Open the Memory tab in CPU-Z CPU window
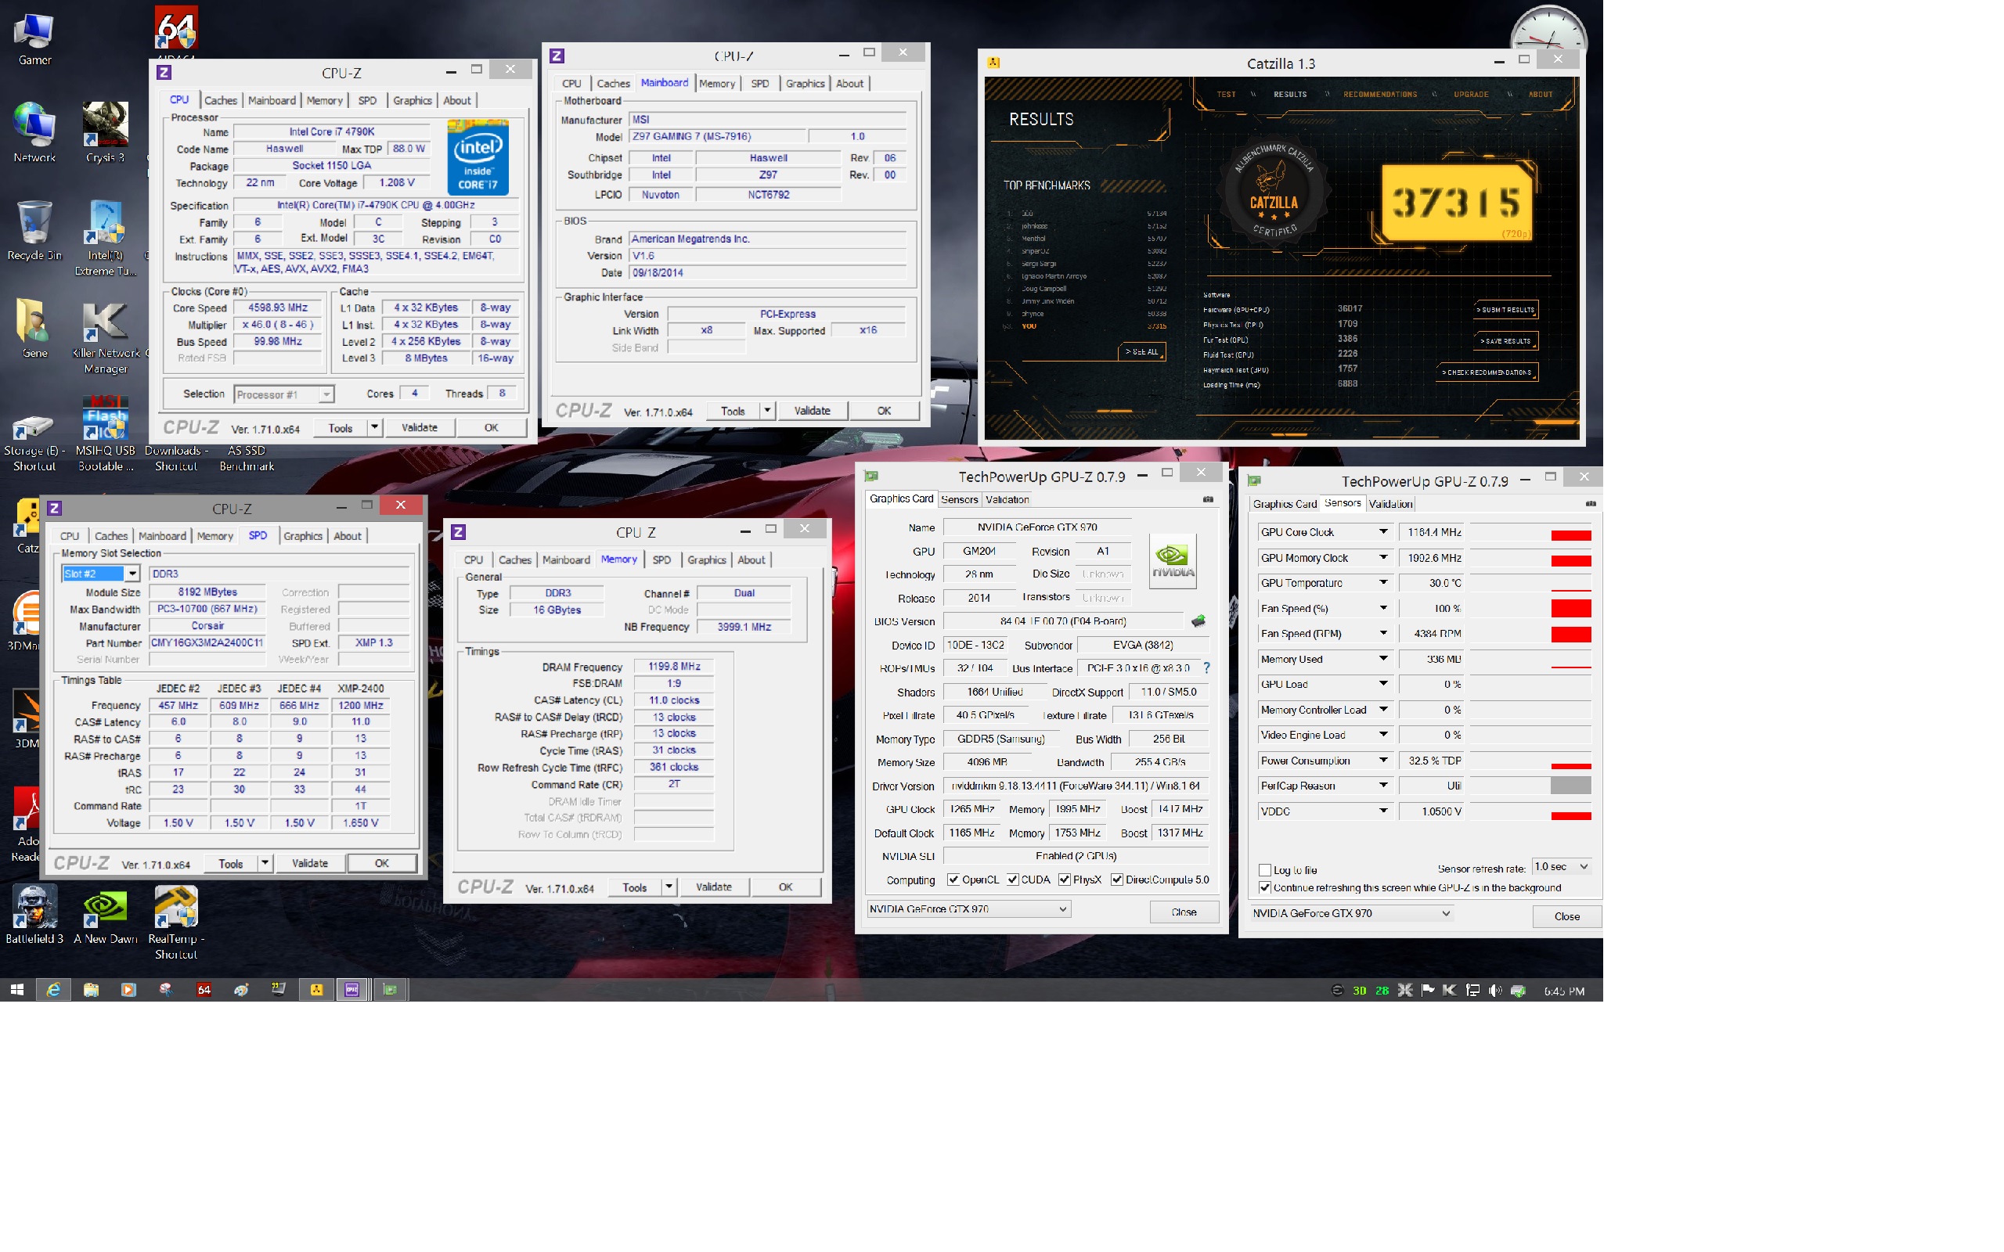Viewport: 2004px width, 1252px height. click(324, 100)
